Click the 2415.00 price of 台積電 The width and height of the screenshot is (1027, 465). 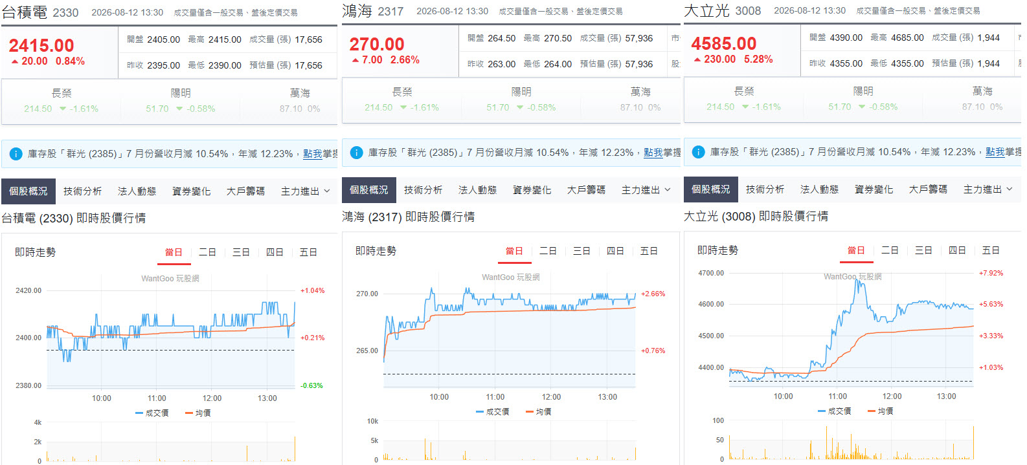(41, 45)
